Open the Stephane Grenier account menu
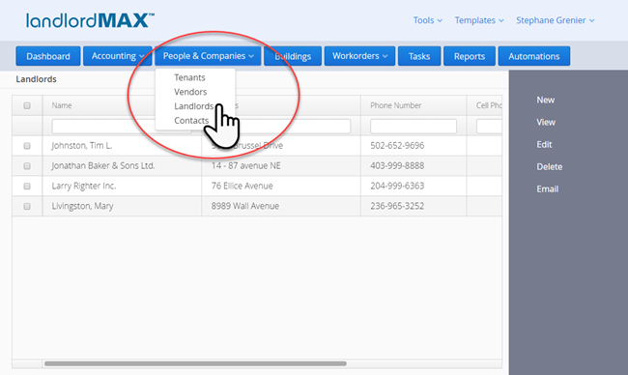Viewport: 628px width, 375px height. coord(555,20)
